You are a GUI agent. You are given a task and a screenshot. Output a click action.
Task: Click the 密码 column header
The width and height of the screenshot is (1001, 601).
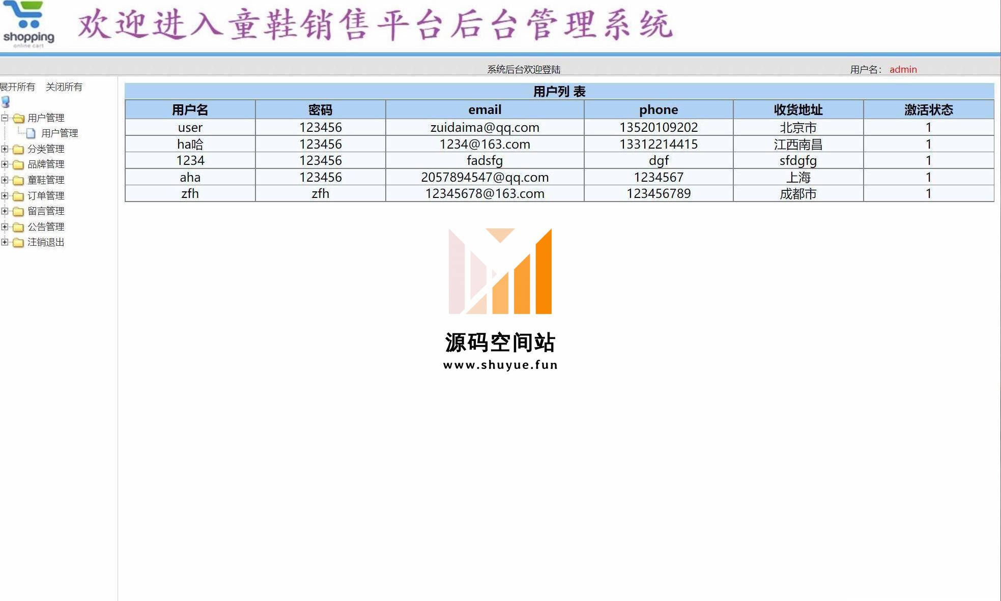(320, 110)
